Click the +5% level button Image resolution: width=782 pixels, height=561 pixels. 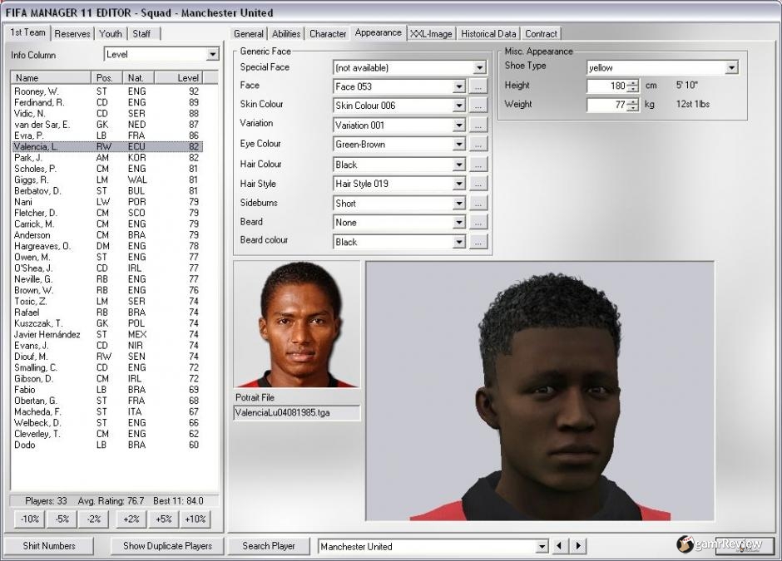click(x=164, y=519)
